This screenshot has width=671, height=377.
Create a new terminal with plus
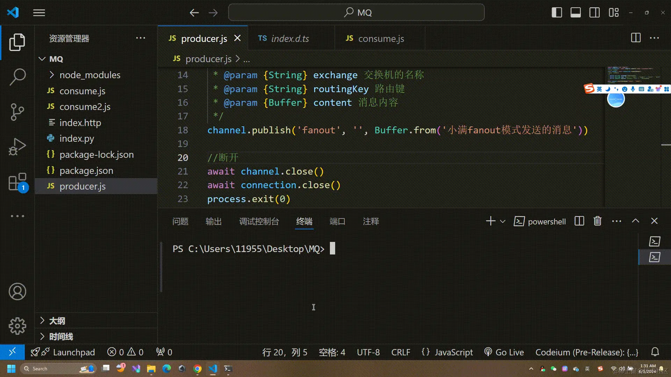(x=491, y=221)
